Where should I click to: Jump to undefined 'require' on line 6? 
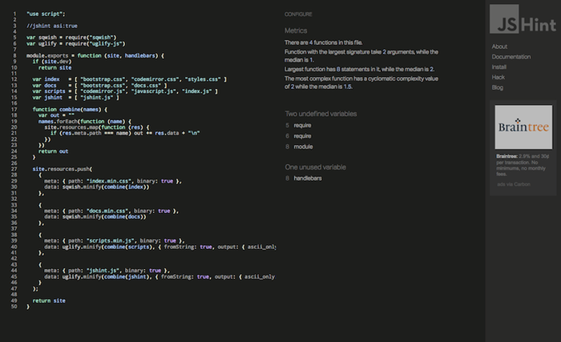pyautogui.click(x=305, y=136)
